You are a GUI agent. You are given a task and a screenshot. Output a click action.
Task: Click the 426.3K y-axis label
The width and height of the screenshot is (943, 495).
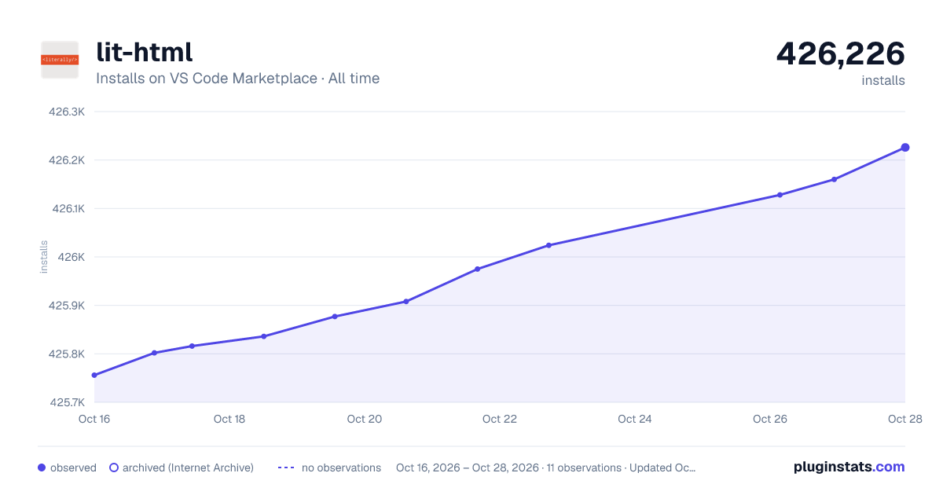coord(67,112)
